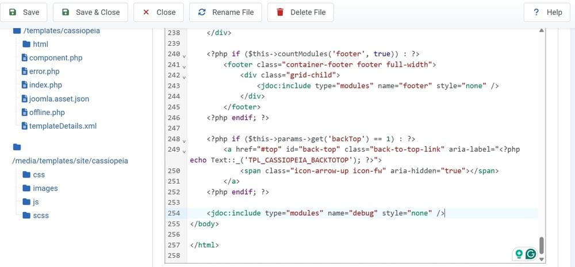This screenshot has height=267, width=575.
Task: Select component.php file
Action: click(56, 58)
